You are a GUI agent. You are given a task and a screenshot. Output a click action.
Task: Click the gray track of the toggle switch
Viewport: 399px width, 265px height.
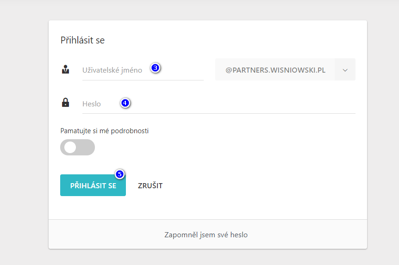(87, 147)
